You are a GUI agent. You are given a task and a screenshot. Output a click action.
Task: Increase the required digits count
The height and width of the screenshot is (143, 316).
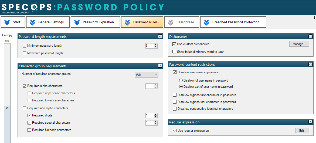[156, 115]
